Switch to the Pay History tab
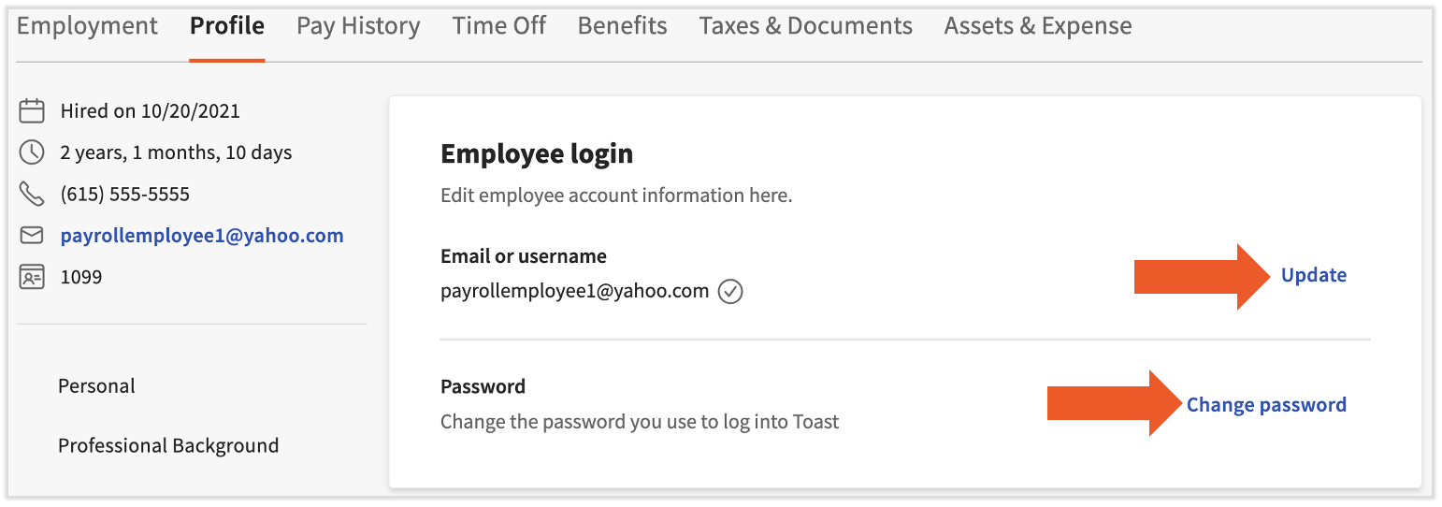Viewport: 1442px width, 507px height. click(x=358, y=26)
